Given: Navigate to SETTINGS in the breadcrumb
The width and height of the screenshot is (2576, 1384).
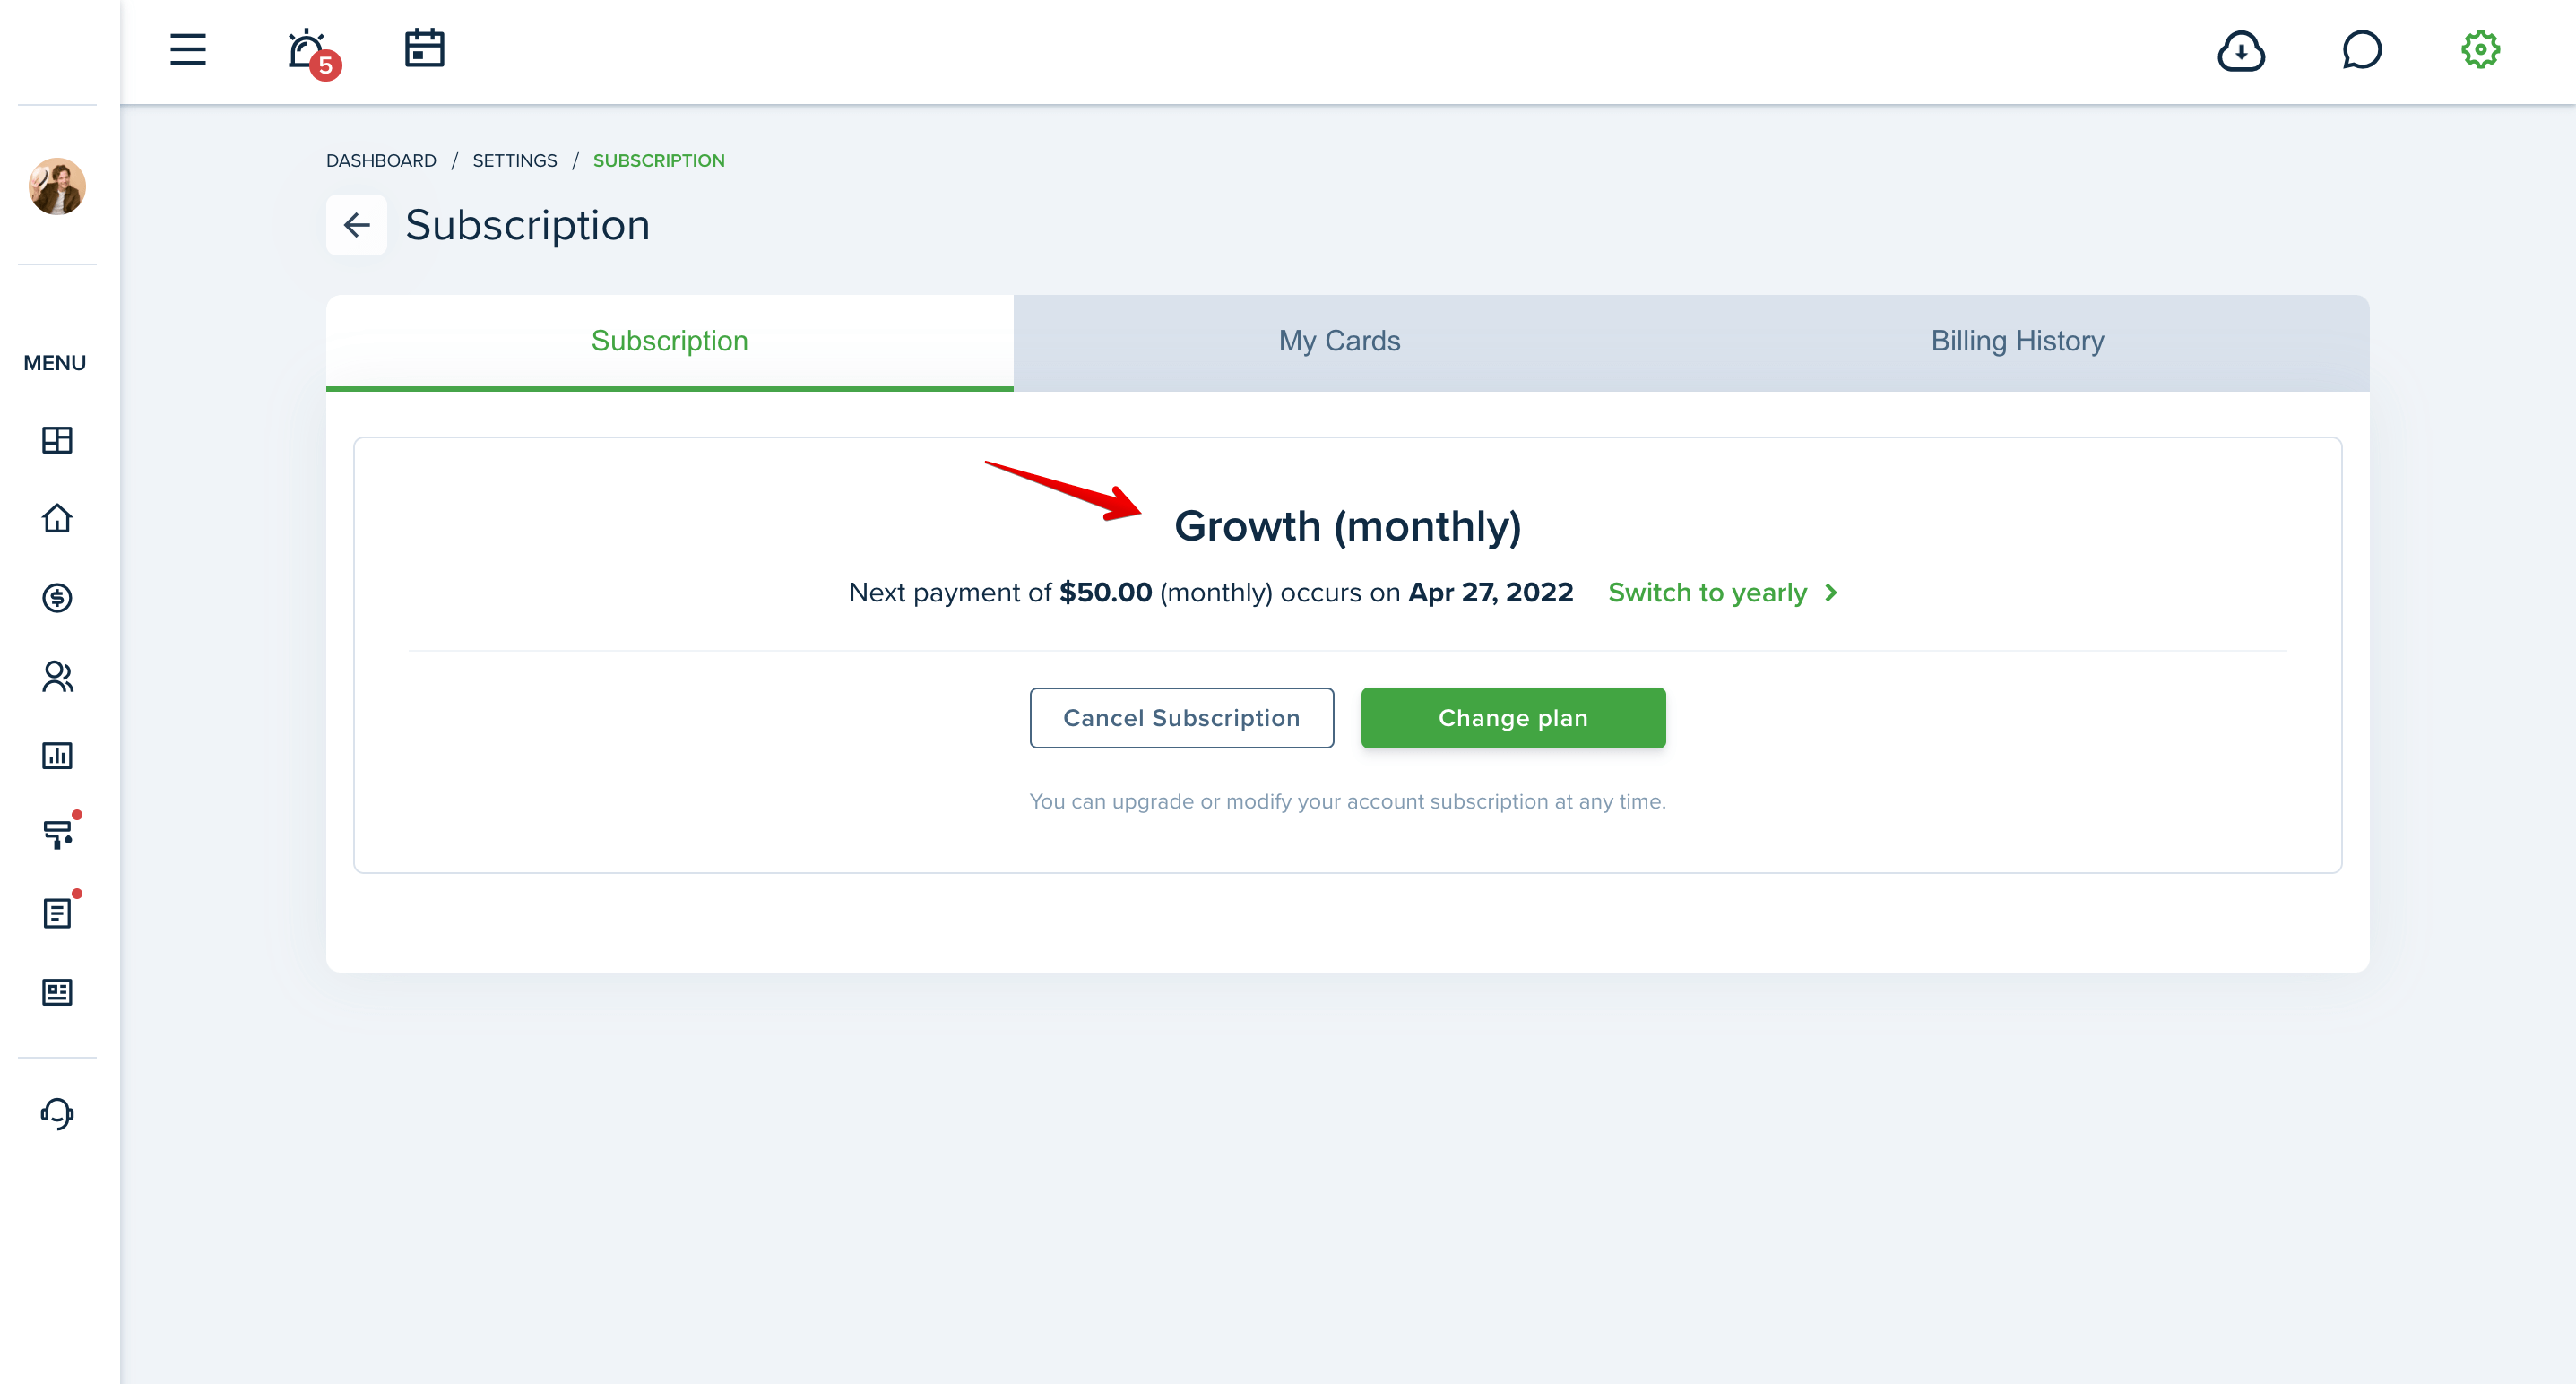Looking at the screenshot, I should click(x=514, y=161).
